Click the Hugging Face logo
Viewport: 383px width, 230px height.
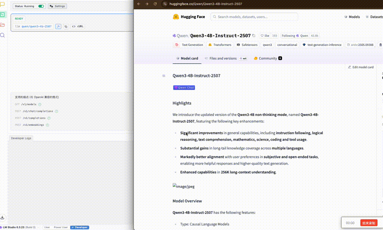(189, 16)
